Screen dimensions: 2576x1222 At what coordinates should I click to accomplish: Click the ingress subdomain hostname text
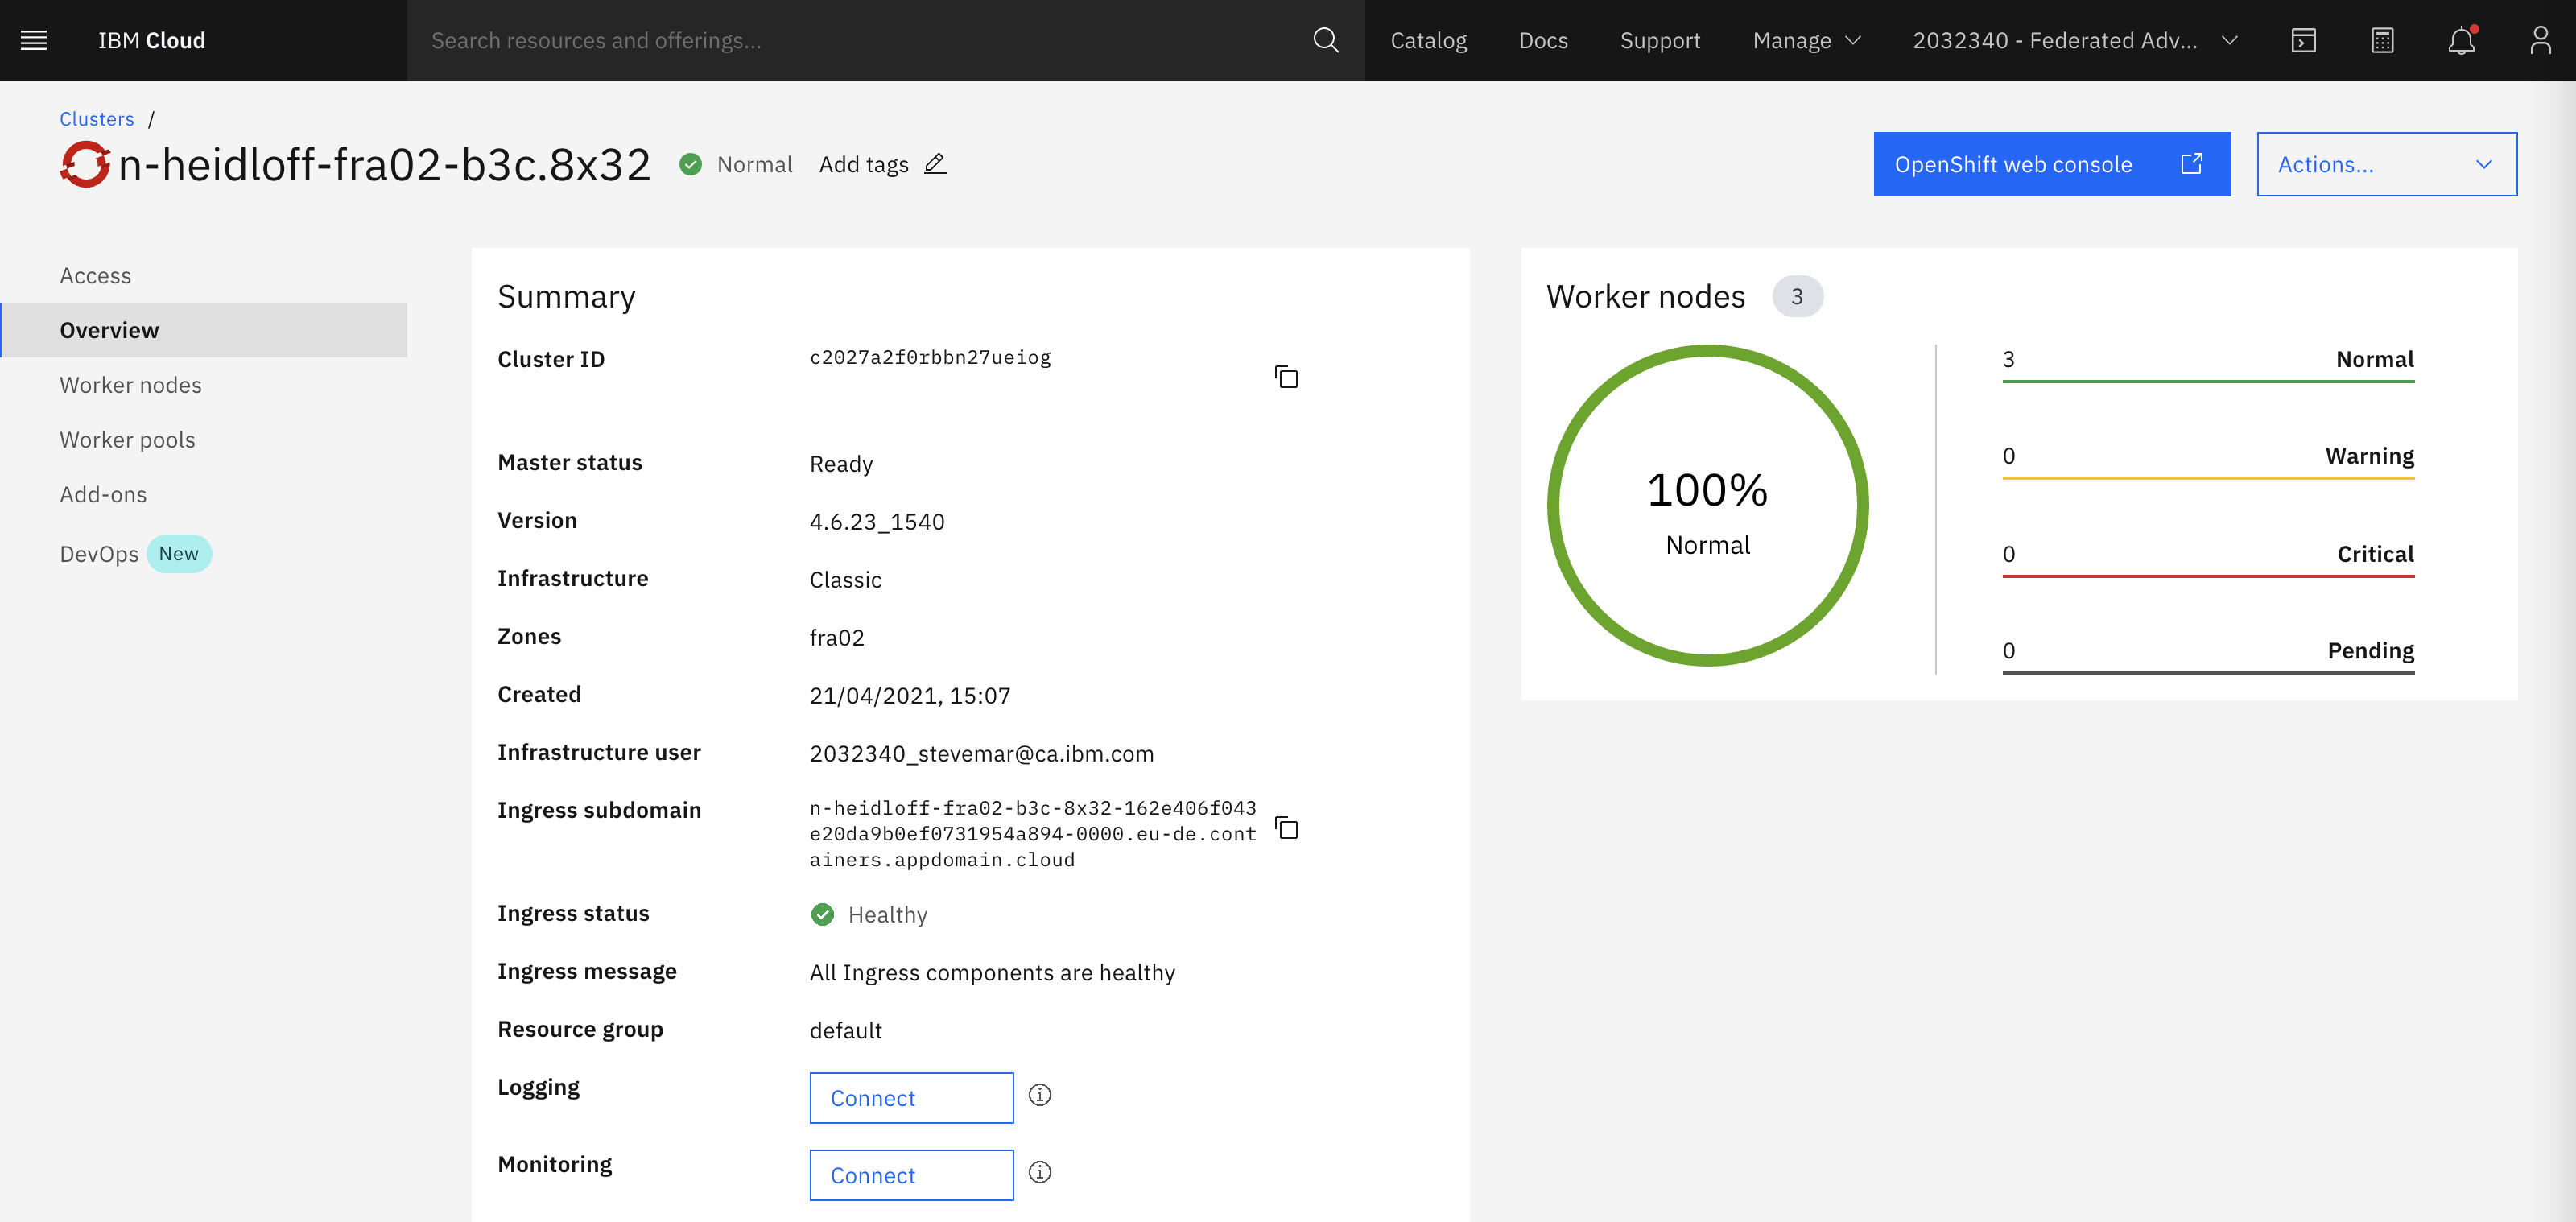tap(1033, 833)
